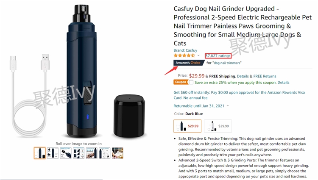
Task: Select the last product thumbnail with dog
Action: [117, 153]
